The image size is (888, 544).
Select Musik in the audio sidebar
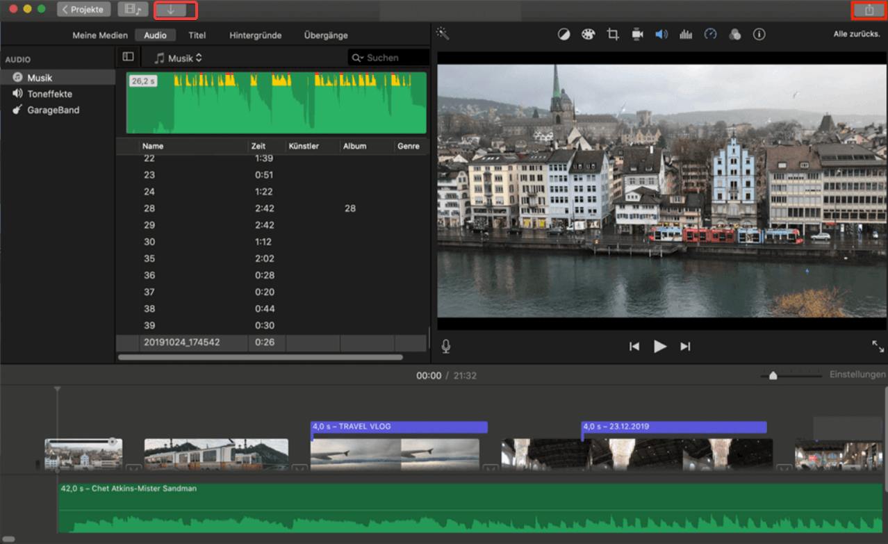[x=58, y=78]
